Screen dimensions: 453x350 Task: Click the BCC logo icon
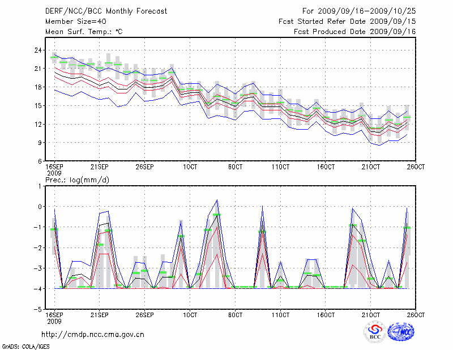pos(375,331)
